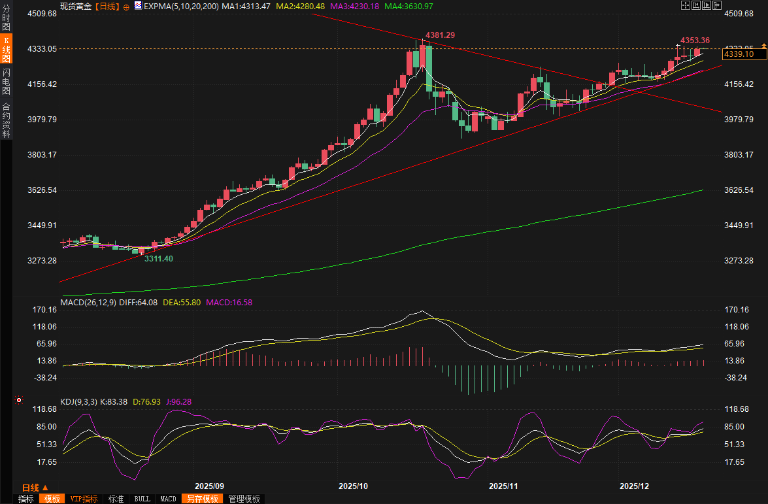Click the 另存模板 button
The height and width of the screenshot is (504, 768).
202,499
